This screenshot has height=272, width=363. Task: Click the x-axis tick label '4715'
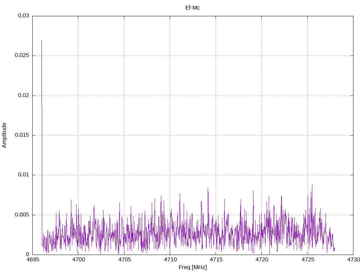[x=216, y=260]
